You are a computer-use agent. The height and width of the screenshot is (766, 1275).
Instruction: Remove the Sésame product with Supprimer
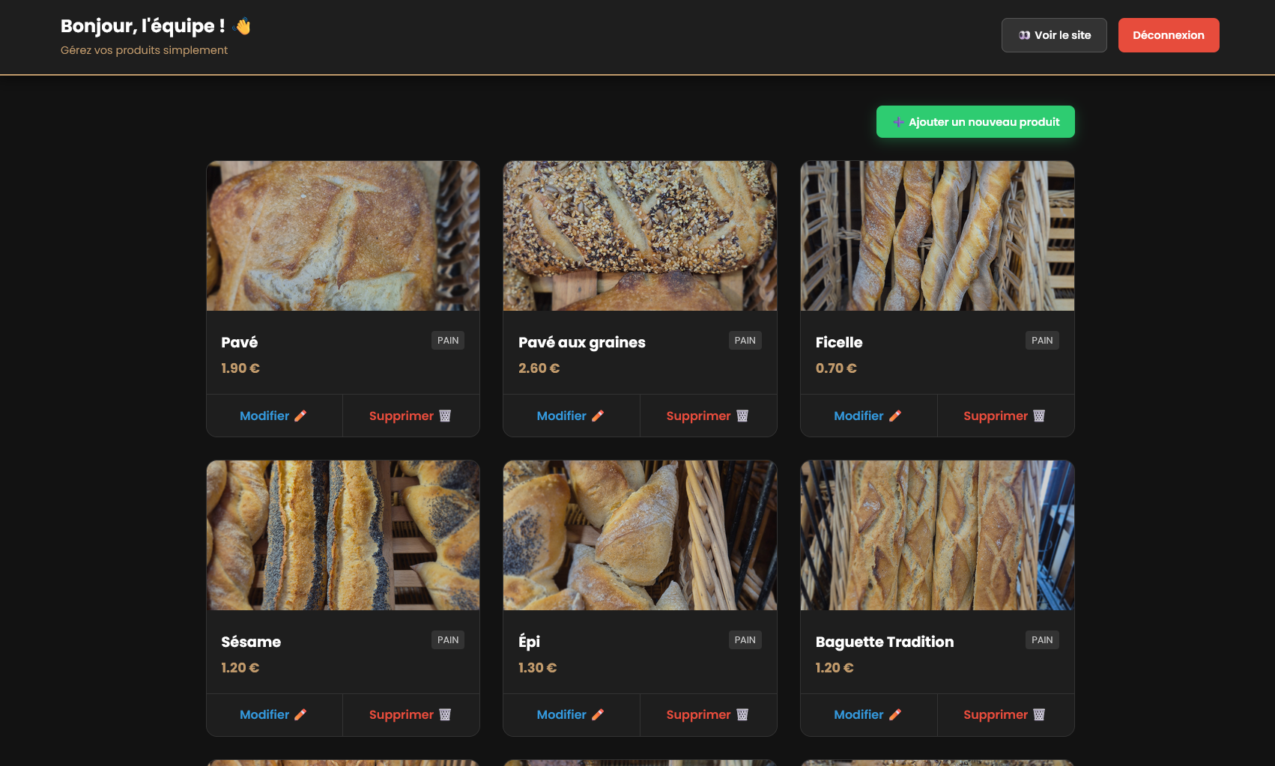(x=411, y=714)
